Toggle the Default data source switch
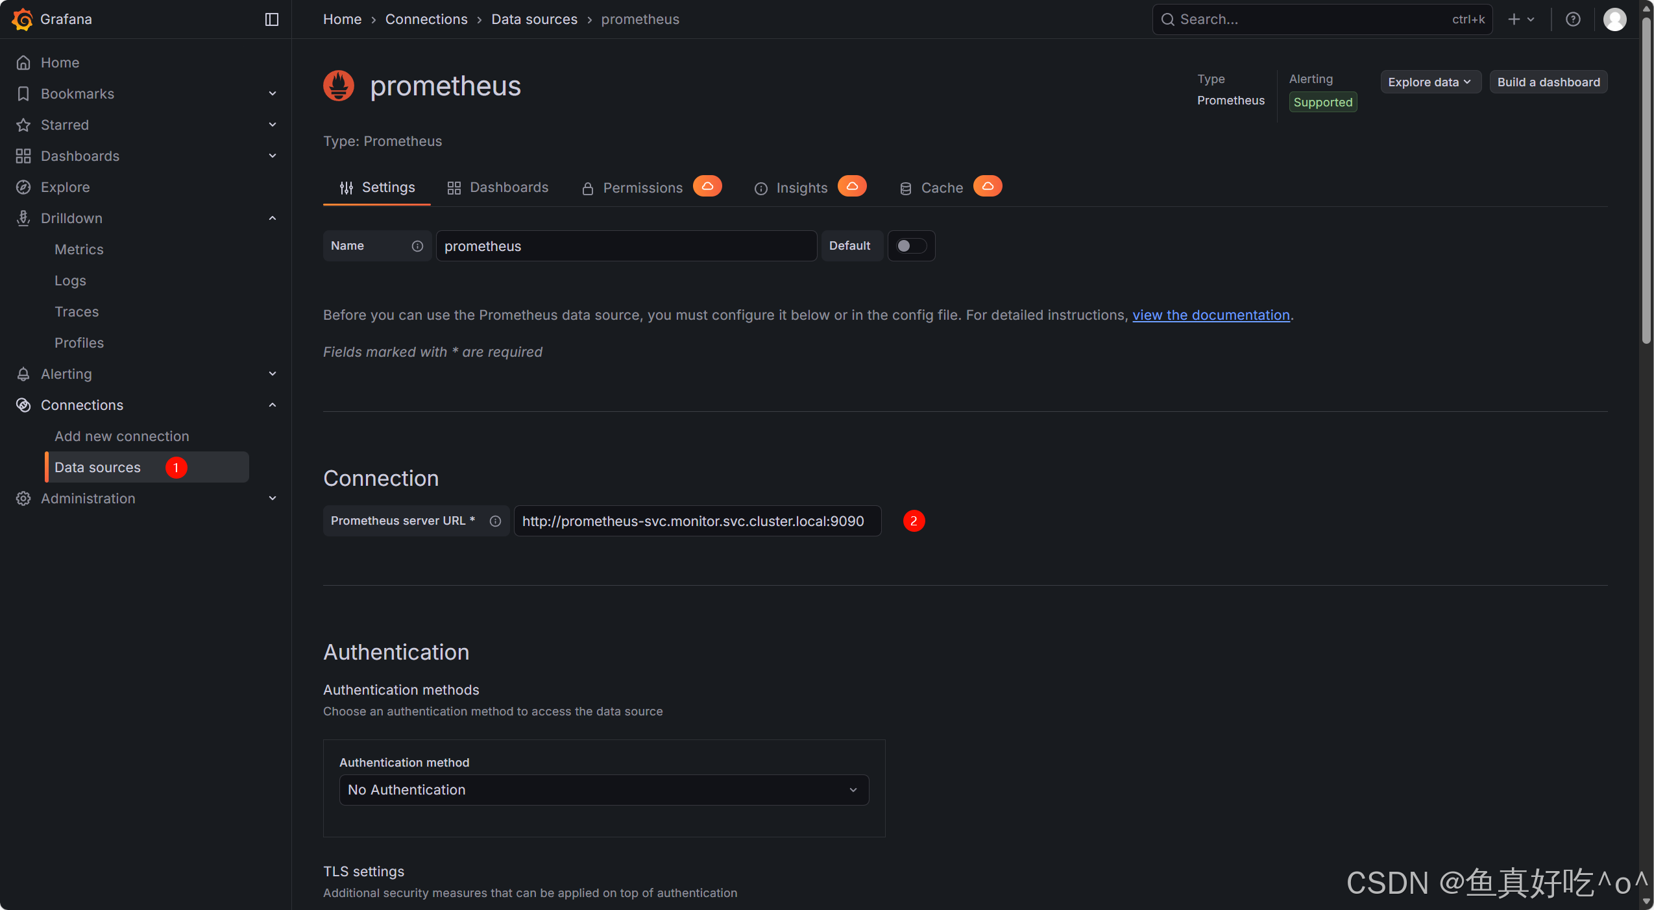 click(910, 246)
